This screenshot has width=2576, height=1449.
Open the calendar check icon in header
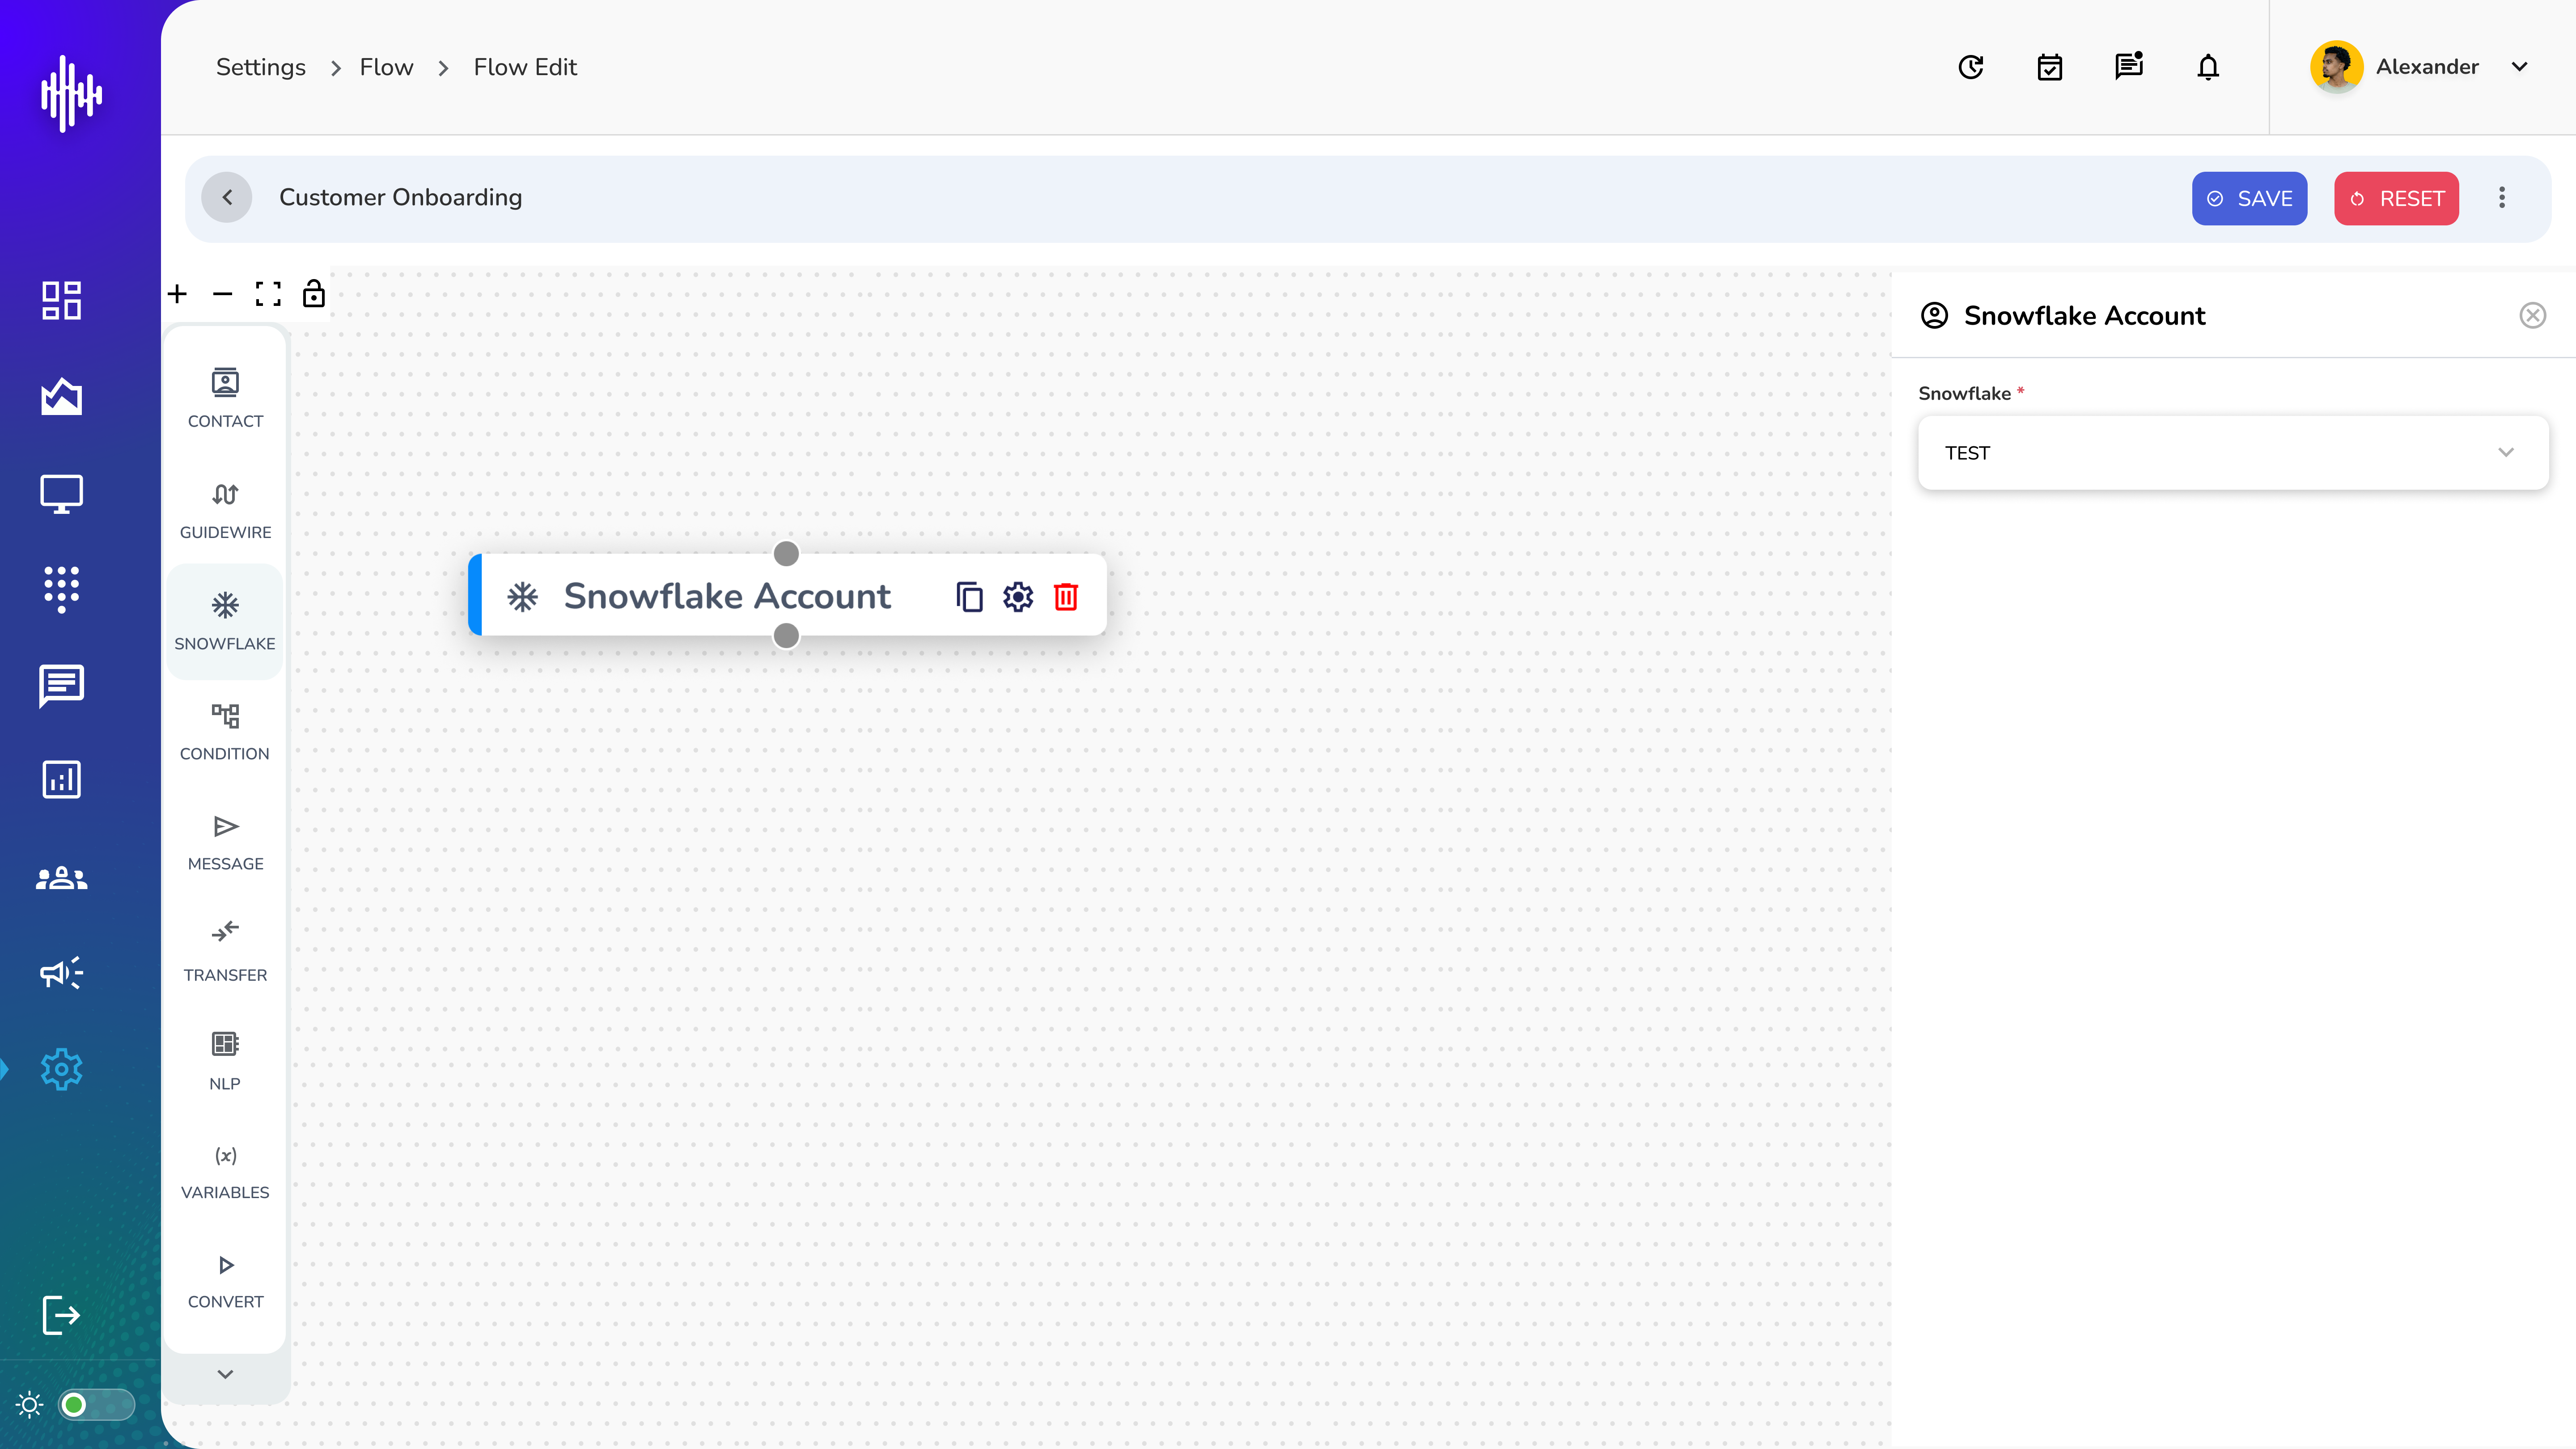(2050, 67)
